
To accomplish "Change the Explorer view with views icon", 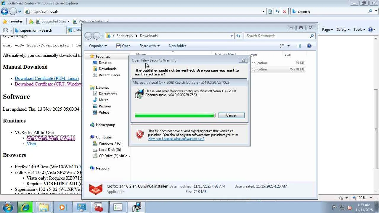I will pyautogui.click(x=282, y=46).
